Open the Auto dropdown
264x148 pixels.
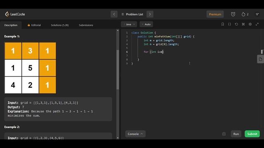pos(146,24)
